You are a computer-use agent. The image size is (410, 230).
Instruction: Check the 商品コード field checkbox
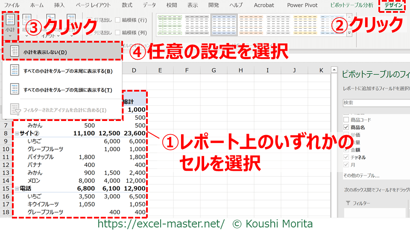click(346, 120)
